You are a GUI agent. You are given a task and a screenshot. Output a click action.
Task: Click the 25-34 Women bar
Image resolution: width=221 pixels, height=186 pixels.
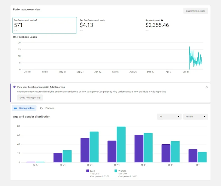(94, 147)
